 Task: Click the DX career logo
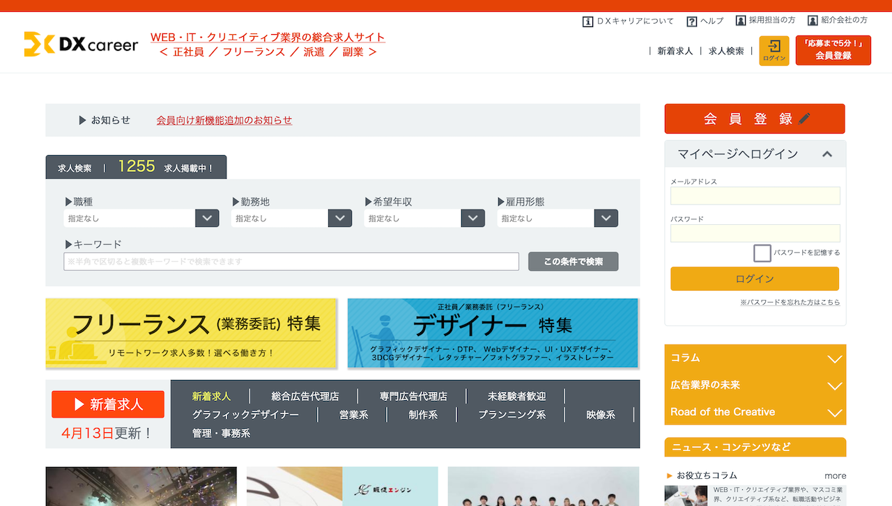[81, 44]
